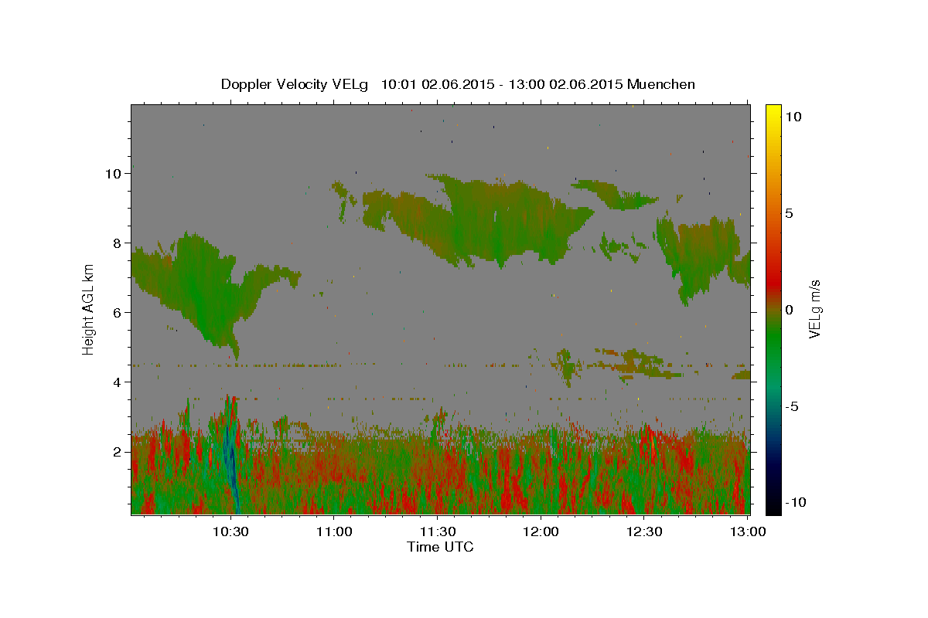Click the colorbar value -5
Viewport: 928px width, 618px height.
tap(793, 406)
